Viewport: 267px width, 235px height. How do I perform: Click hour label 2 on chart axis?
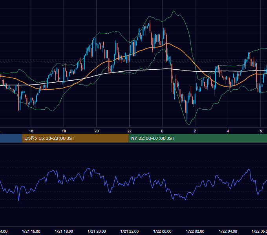coord(195,131)
